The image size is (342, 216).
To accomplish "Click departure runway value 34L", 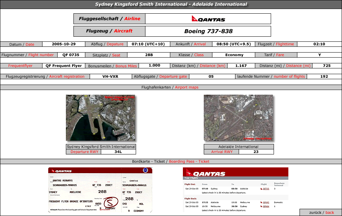I will [118, 152].
